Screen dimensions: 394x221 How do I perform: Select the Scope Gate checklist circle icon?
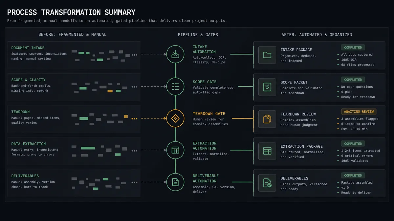click(175, 86)
